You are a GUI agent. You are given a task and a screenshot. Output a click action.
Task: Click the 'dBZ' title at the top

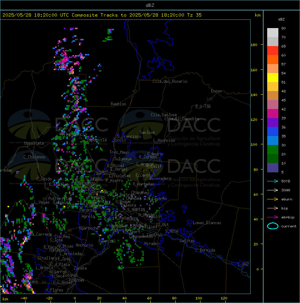tap(150, 5)
